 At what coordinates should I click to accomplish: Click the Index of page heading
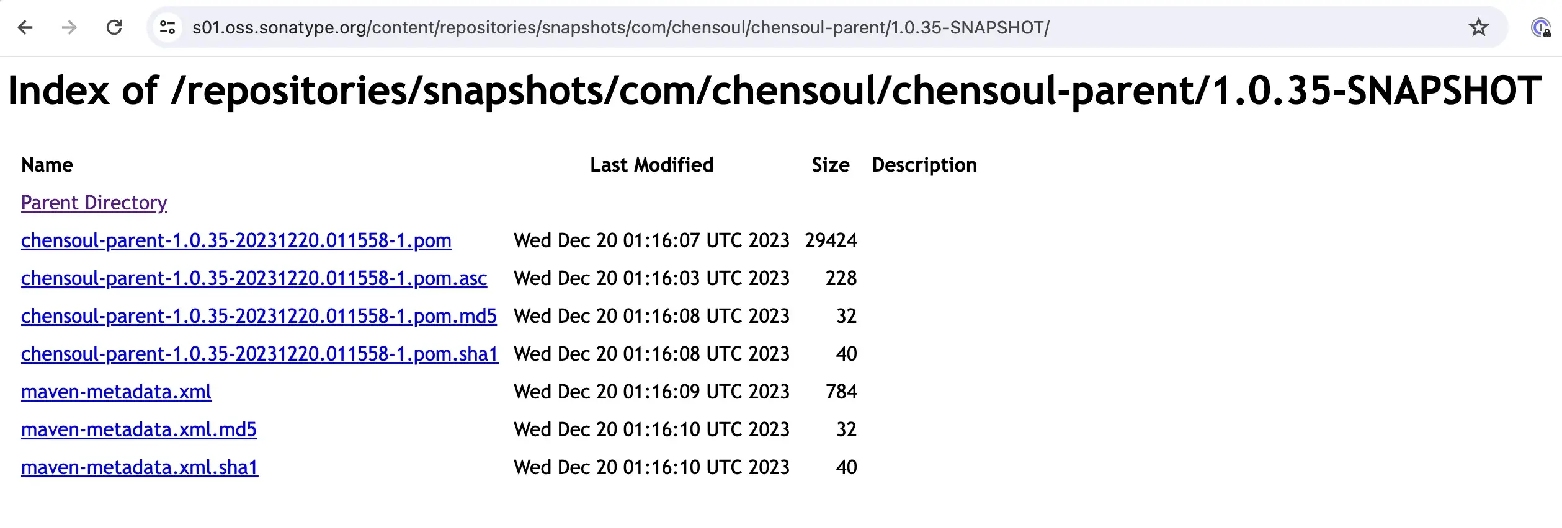(x=774, y=90)
